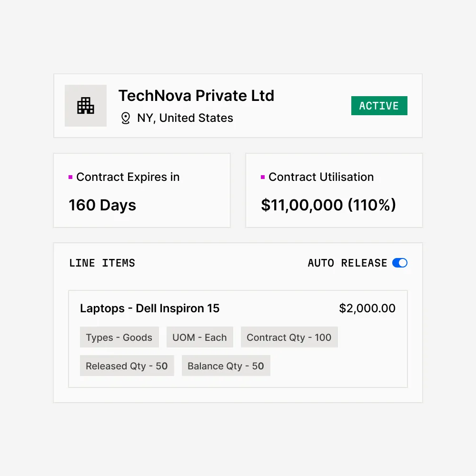Click the $11,00,000 (110%) amount
Screen dimensions: 476x476
pyautogui.click(x=328, y=205)
